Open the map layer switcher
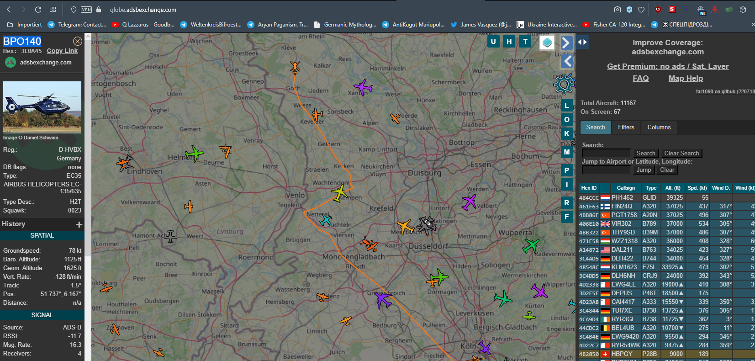The image size is (755, 361). pos(547,43)
